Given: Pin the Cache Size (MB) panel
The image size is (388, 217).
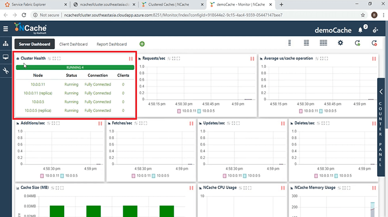Looking at the screenshot, I should 53,188.
